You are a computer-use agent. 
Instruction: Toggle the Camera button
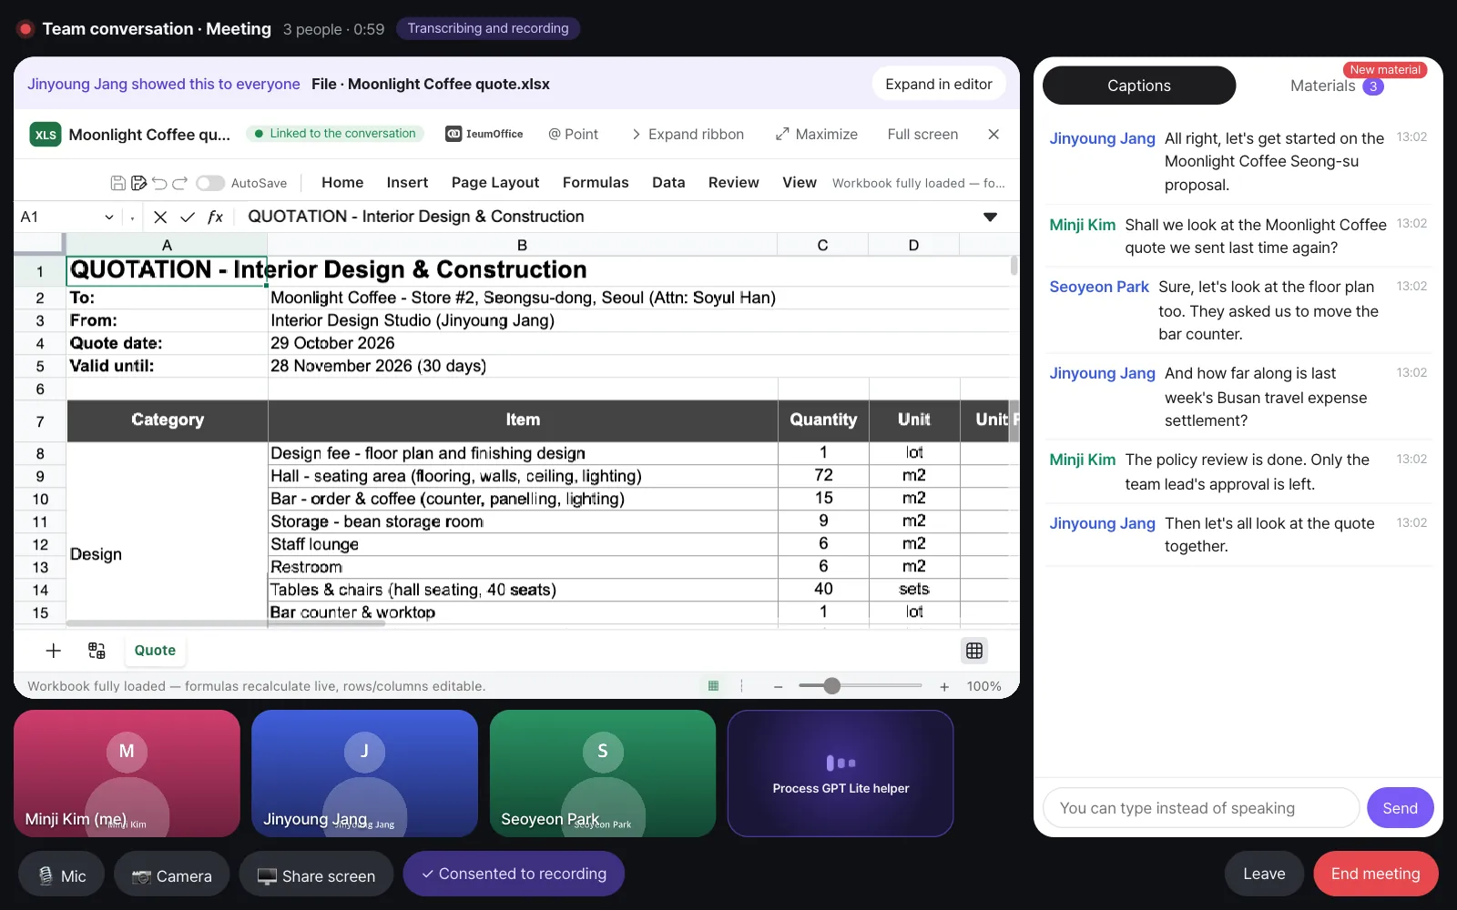point(171,875)
